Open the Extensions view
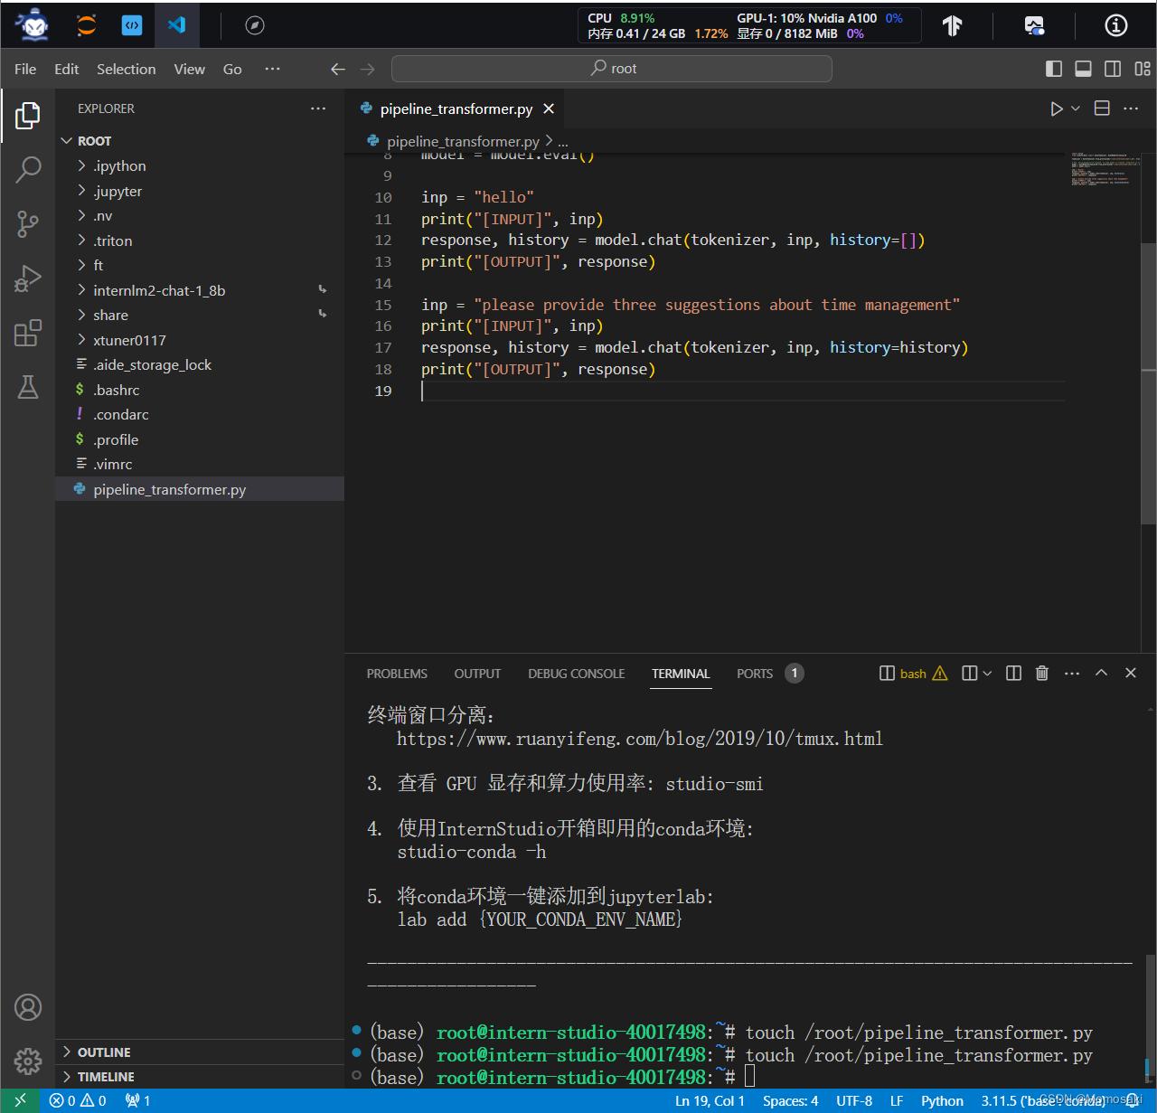Image resolution: width=1157 pixels, height=1113 pixels. tap(28, 333)
